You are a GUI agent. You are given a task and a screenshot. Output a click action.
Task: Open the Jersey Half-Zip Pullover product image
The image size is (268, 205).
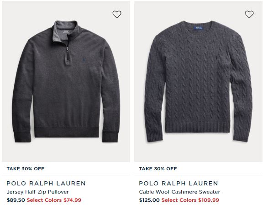[x=66, y=81]
